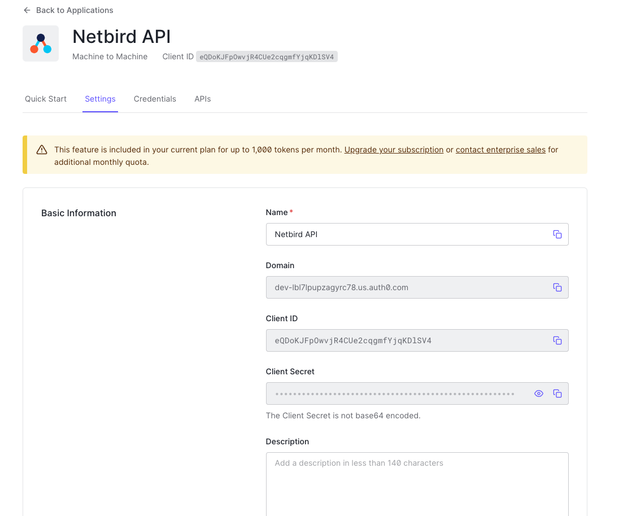Screen dimensions: 632x516
Task: Click into the Name input field
Action: point(407,234)
